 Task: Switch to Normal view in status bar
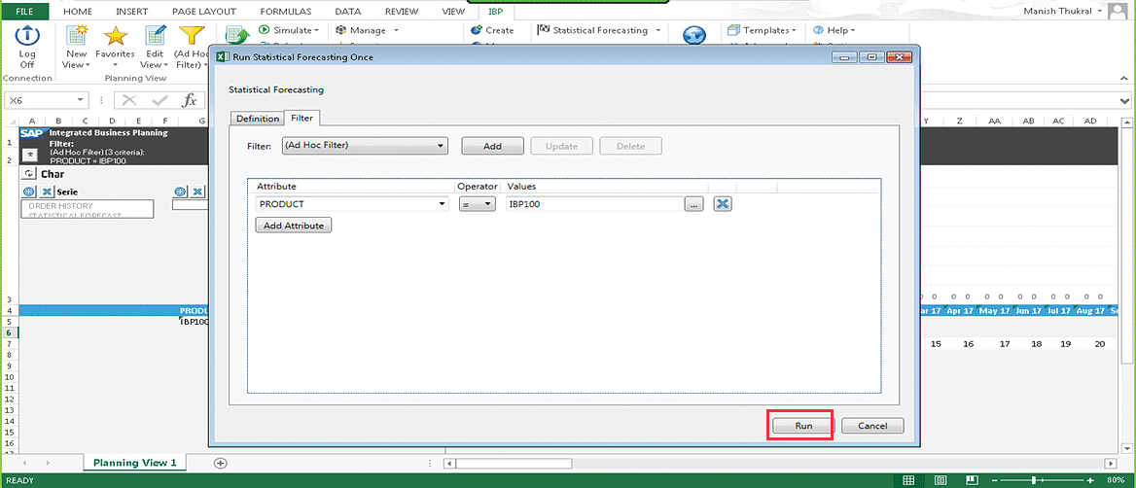pyautogui.click(x=908, y=481)
